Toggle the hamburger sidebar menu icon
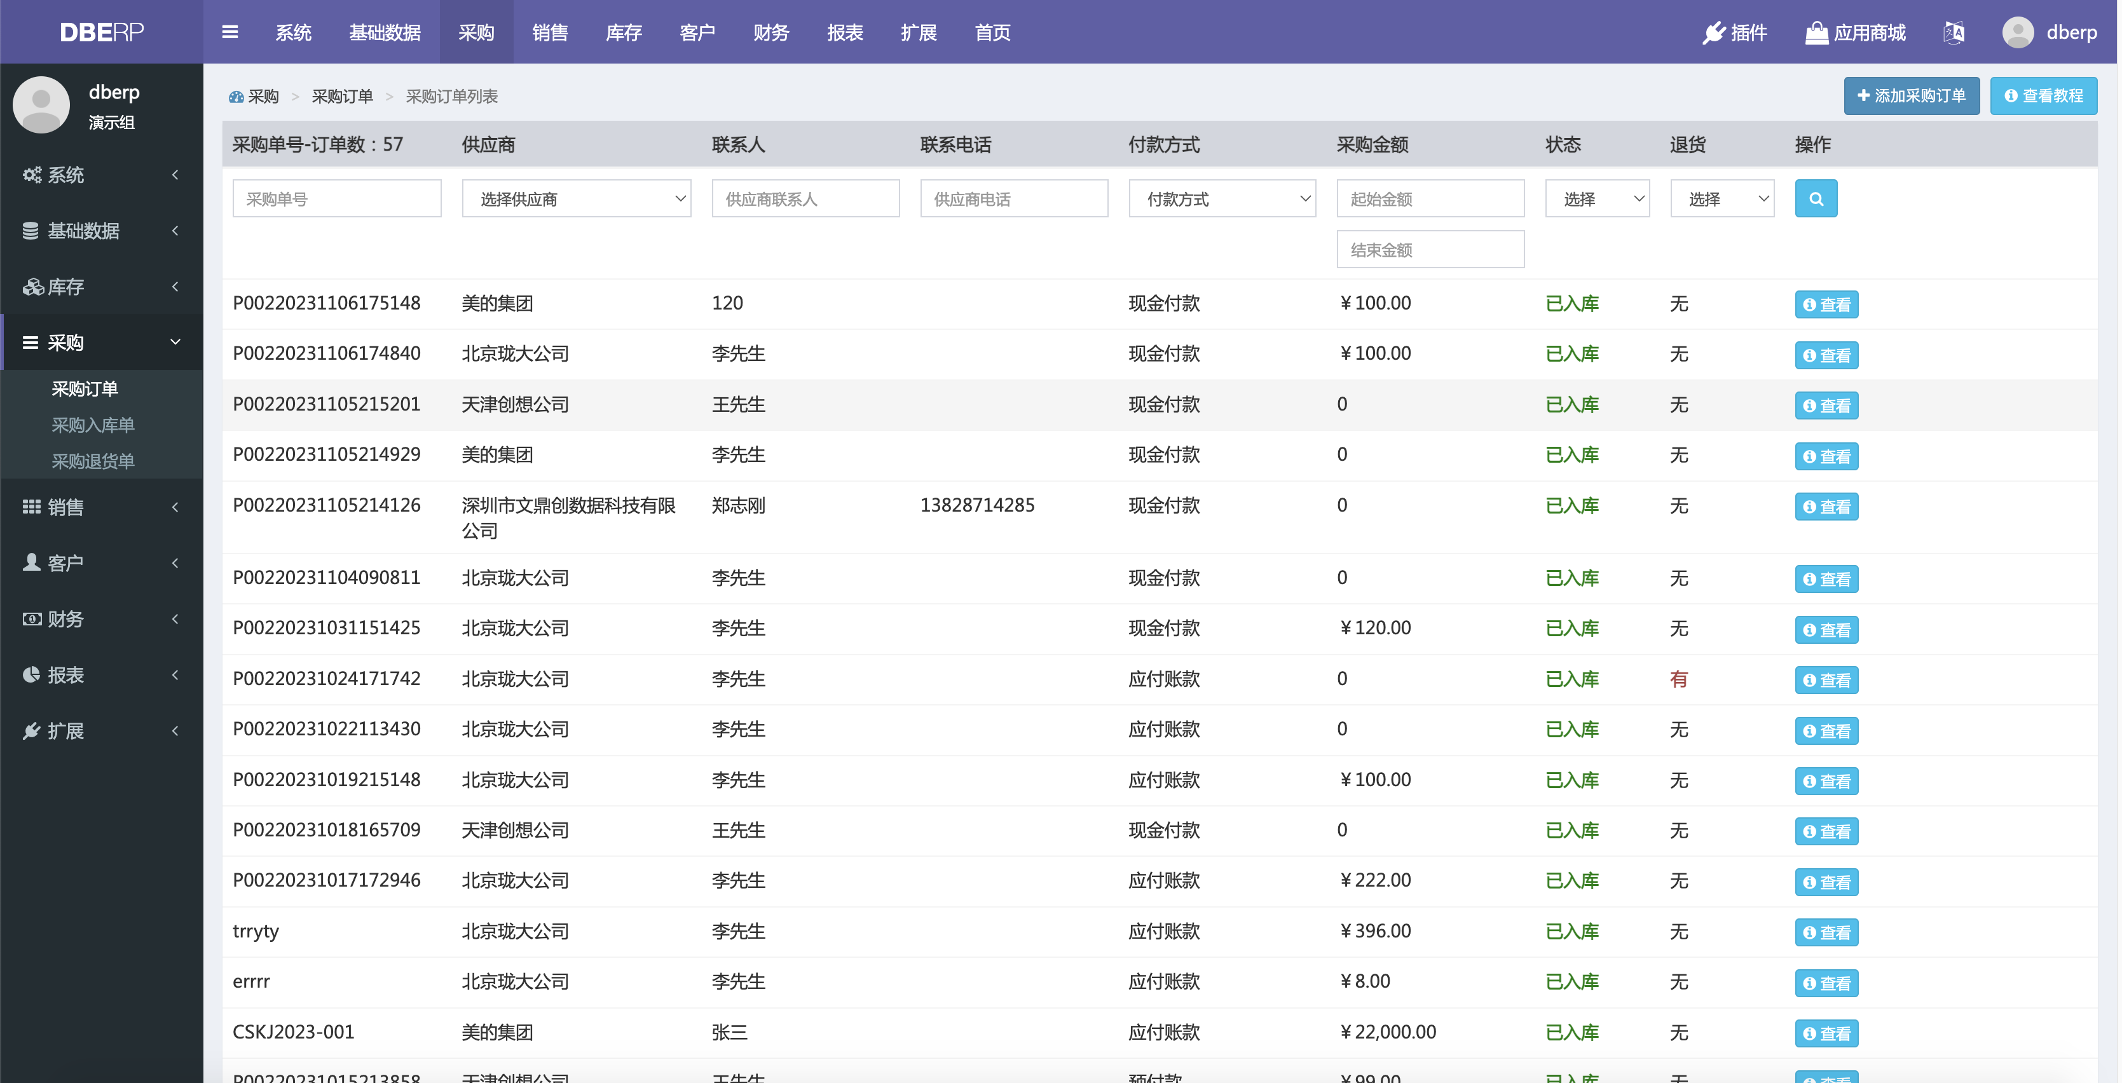Viewport: 2122px width, 1083px height. tap(230, 32)
